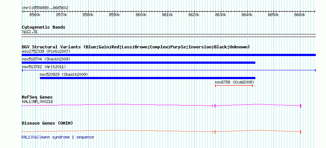Click the chrX:8554989..8665602 coordinate label
This screenshot has width=326, height=148.
(45, 8)
